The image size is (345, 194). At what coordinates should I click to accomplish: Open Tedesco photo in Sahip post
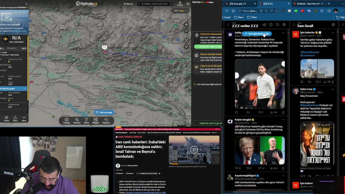[260, 84]
